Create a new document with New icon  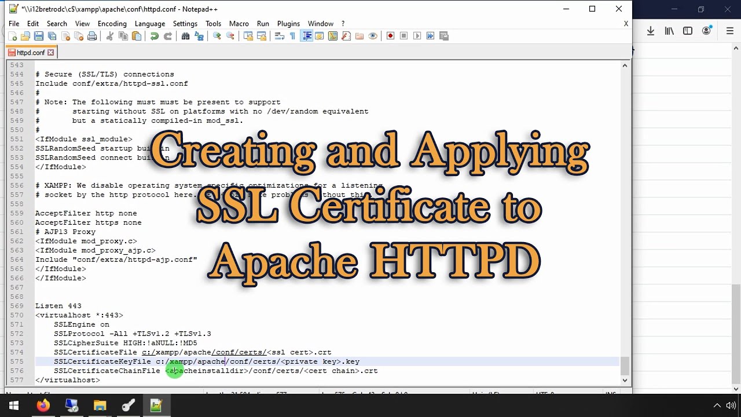click(12, 36)
